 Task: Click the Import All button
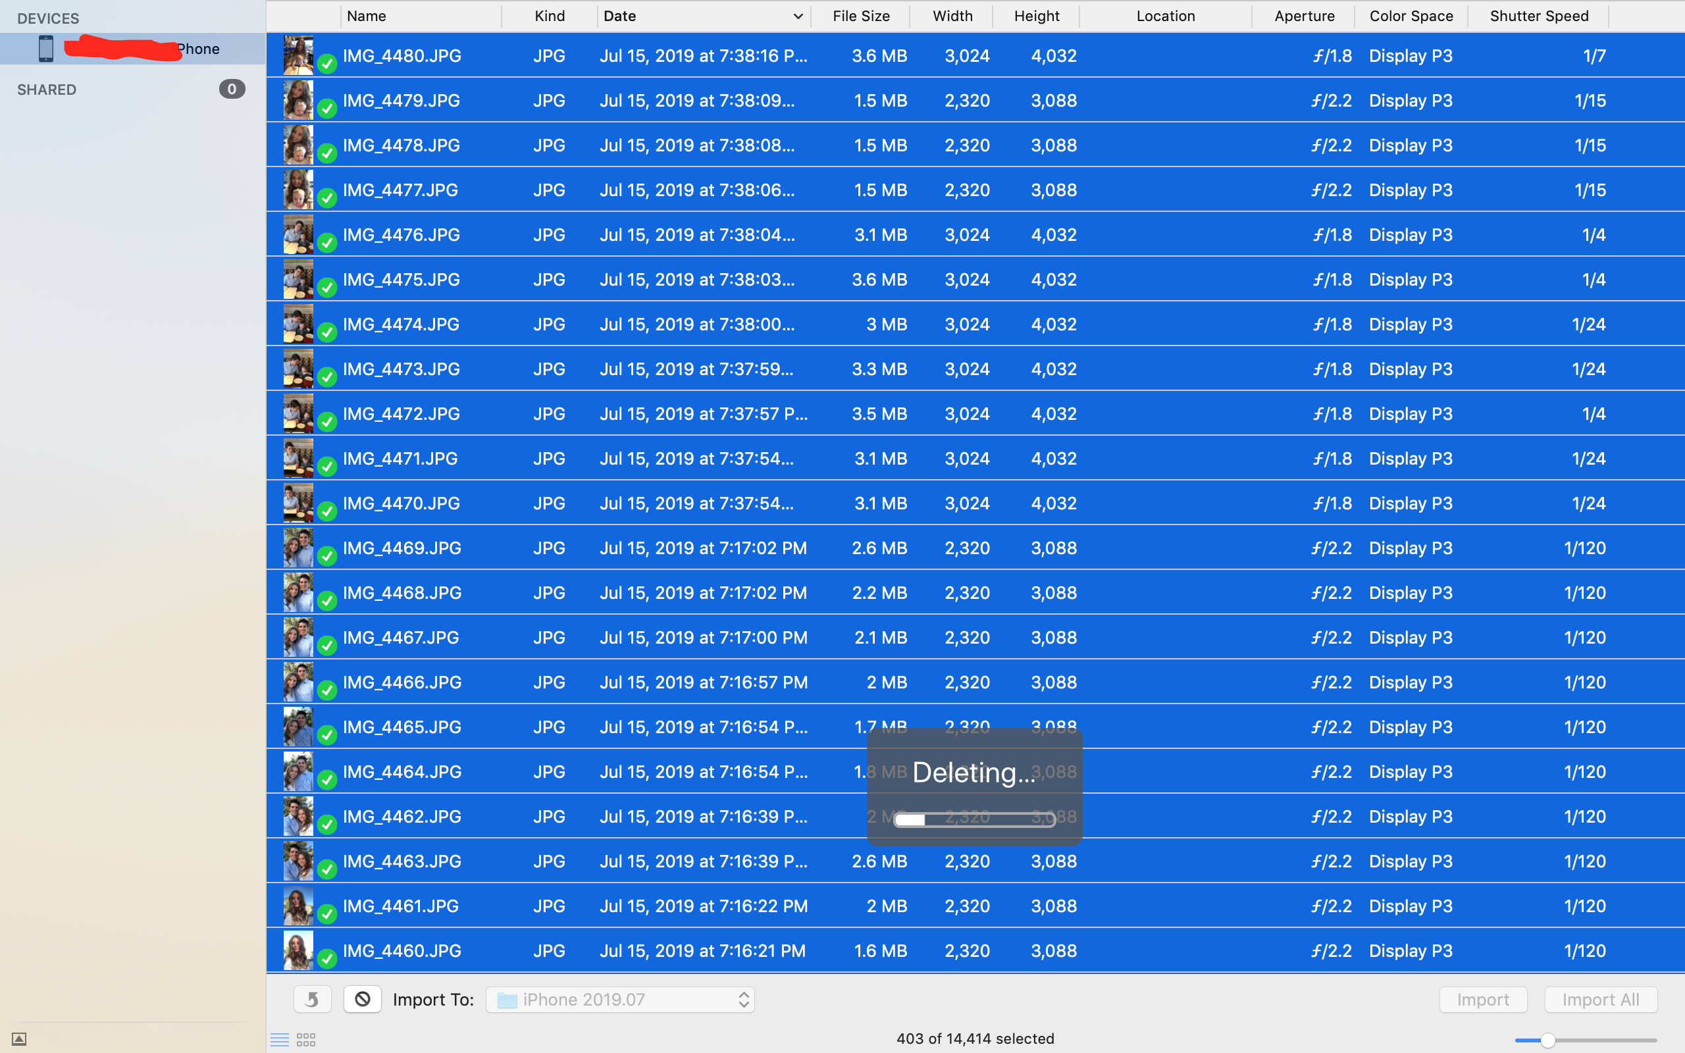pos(1601,1000)
